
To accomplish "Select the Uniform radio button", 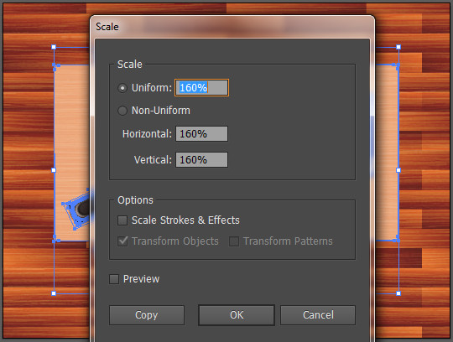I will (x=122, y=88).
